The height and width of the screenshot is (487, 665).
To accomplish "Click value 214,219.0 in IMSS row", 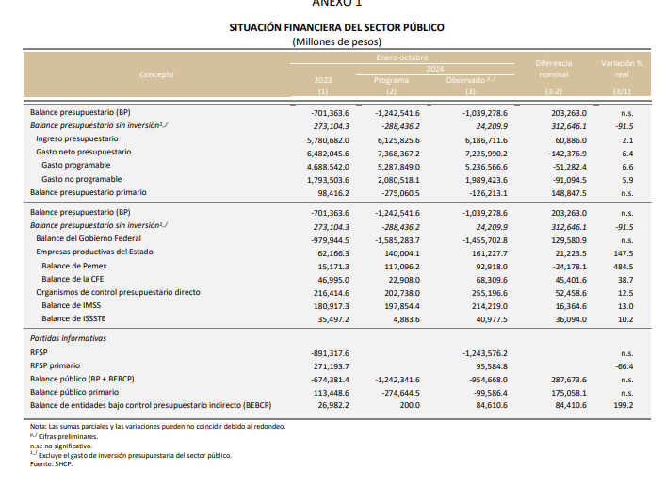I will click(490, 306).
